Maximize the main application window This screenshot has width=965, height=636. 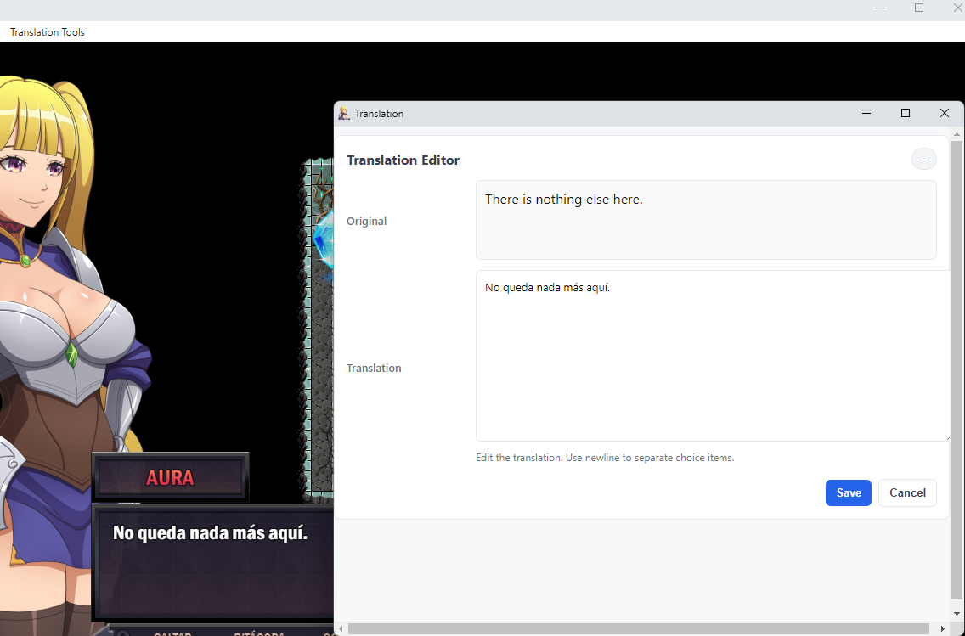(919, 8)
